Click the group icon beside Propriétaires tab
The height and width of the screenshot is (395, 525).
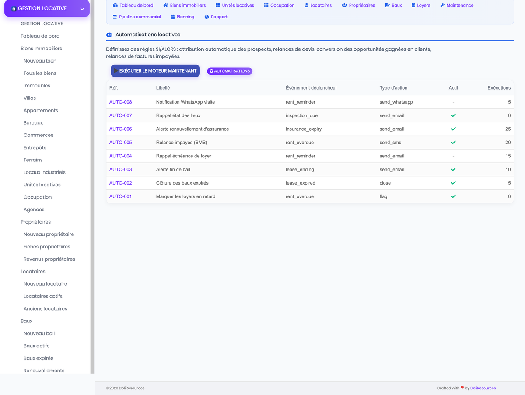coord(344,5)
